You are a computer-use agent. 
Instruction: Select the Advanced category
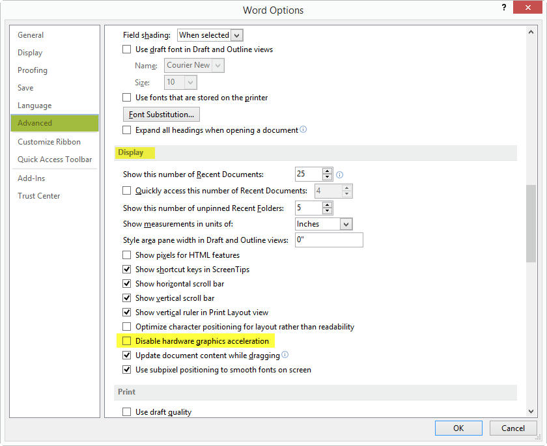(x=55, y=123)
